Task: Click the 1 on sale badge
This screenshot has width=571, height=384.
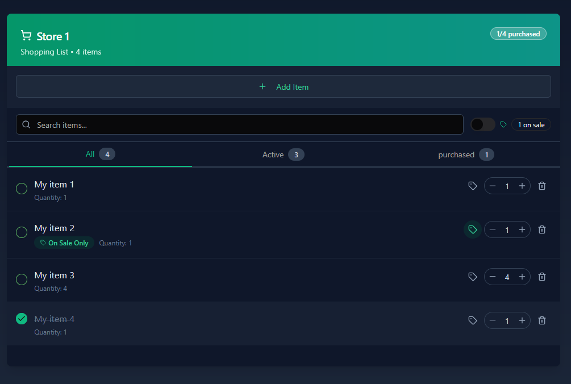Action: tap(531, 125)
